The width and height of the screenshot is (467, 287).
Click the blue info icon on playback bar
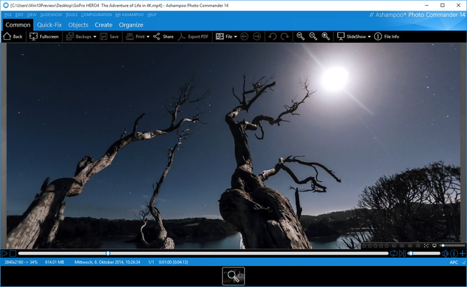click(454, 253)
